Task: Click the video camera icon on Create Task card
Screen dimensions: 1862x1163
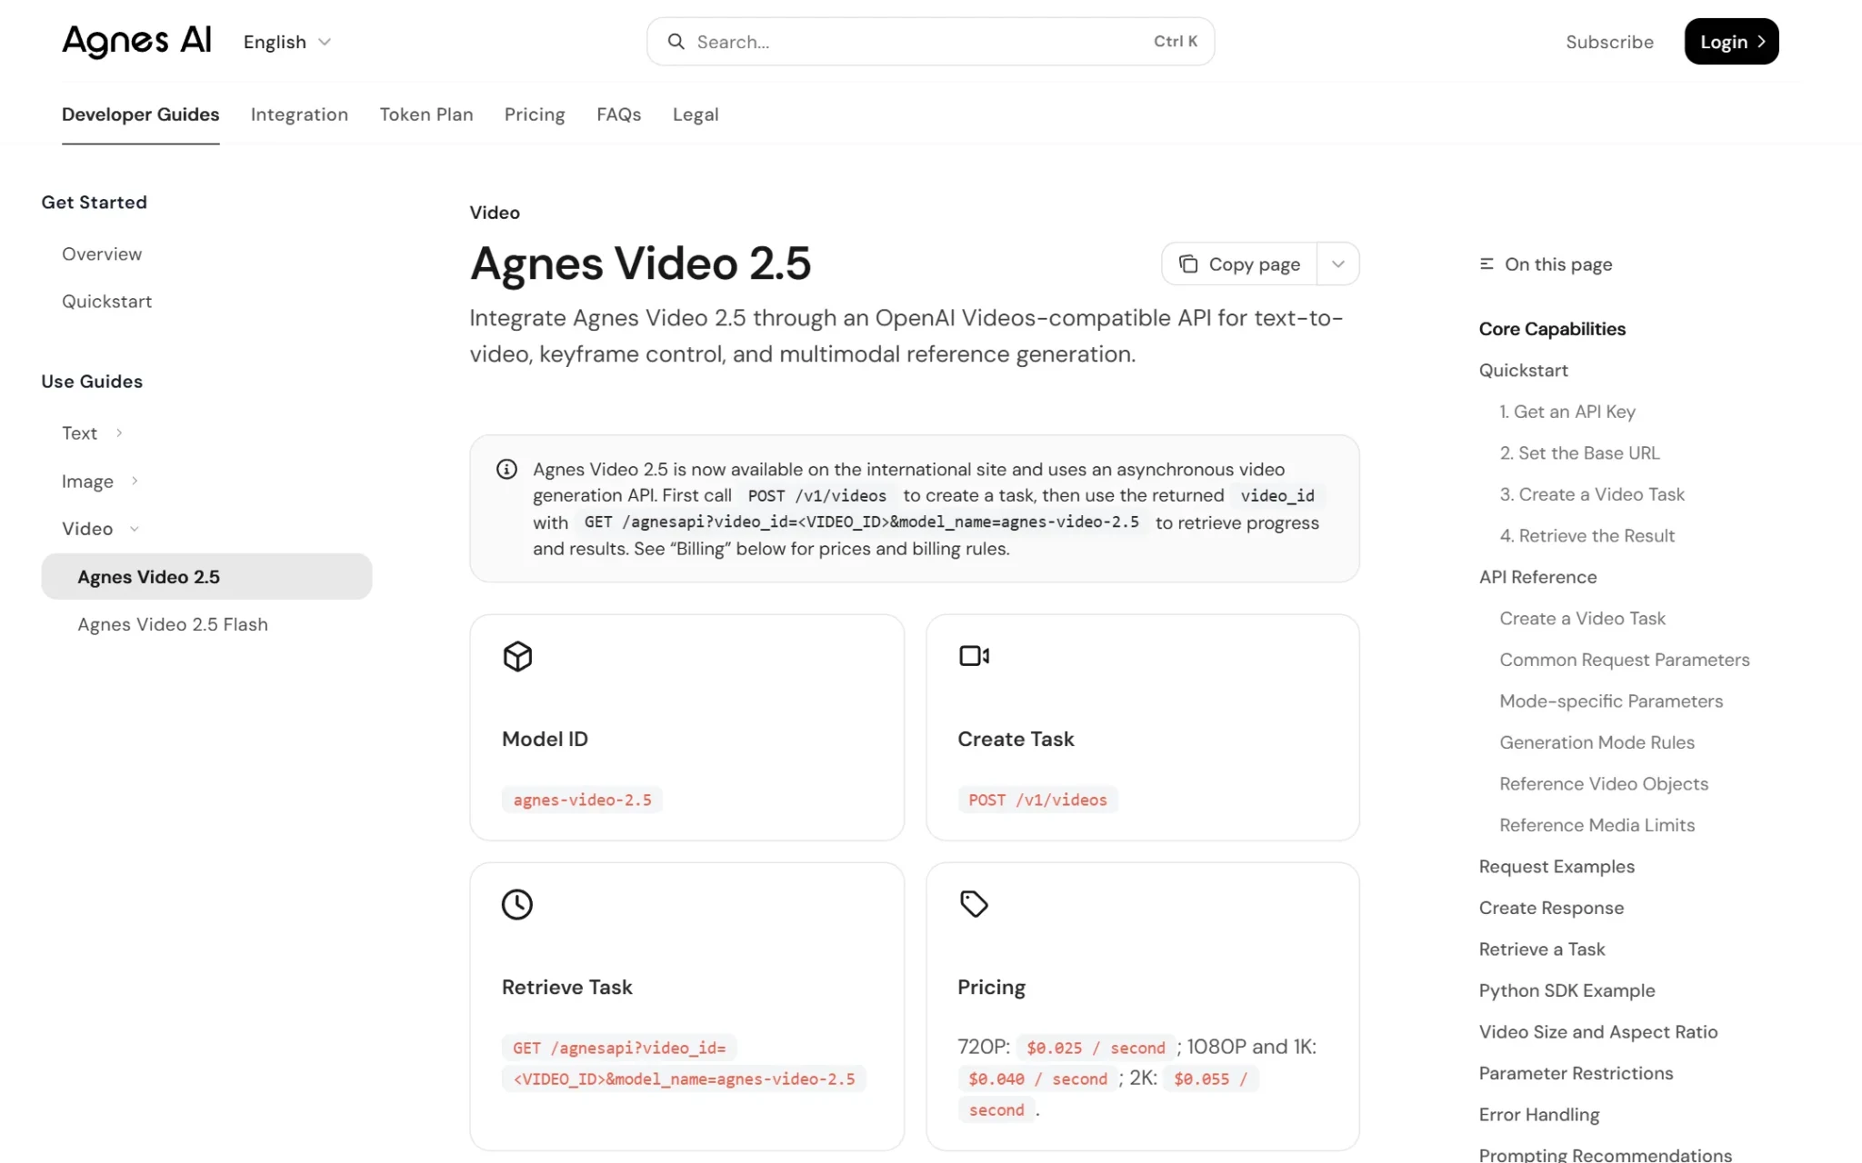Action: point(974,656)
